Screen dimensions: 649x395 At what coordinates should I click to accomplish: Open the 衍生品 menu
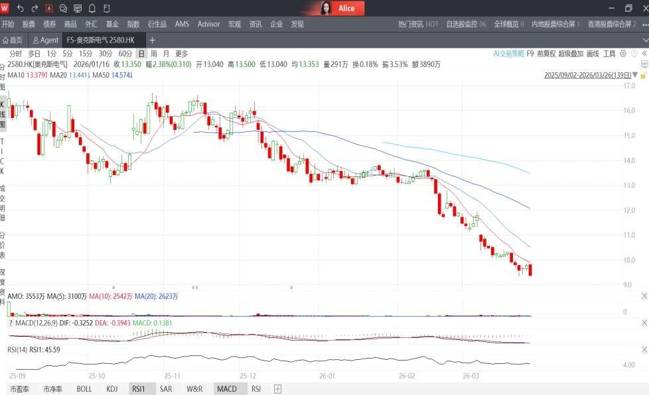click(157, 24)
